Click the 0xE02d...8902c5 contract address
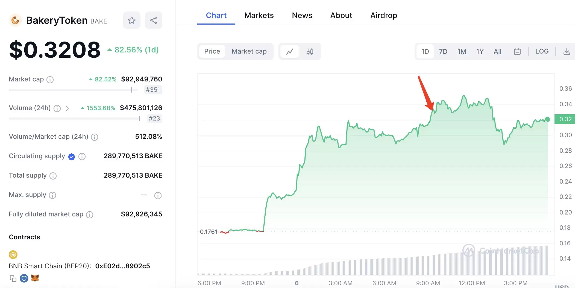Screen dimensions: 575x288 pos(122,266)
